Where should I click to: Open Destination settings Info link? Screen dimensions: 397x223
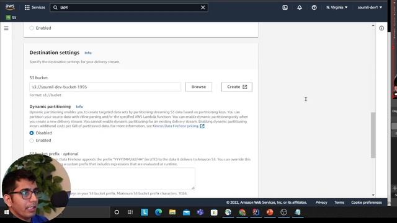[88, 53]
